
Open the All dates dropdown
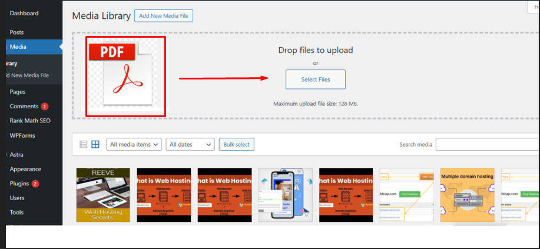[x=190, y=145]
